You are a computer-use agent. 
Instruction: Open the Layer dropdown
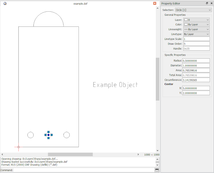[x=196, y=20]
